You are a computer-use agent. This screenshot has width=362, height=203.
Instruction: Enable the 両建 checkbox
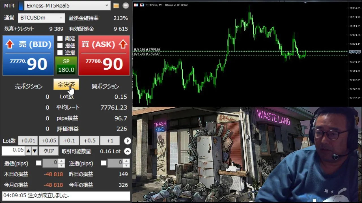pyautogui.click(x=60, y=39)
